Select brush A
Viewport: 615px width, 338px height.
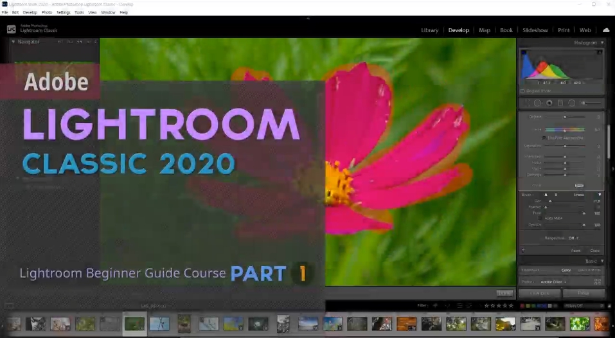tap(546, 195)
